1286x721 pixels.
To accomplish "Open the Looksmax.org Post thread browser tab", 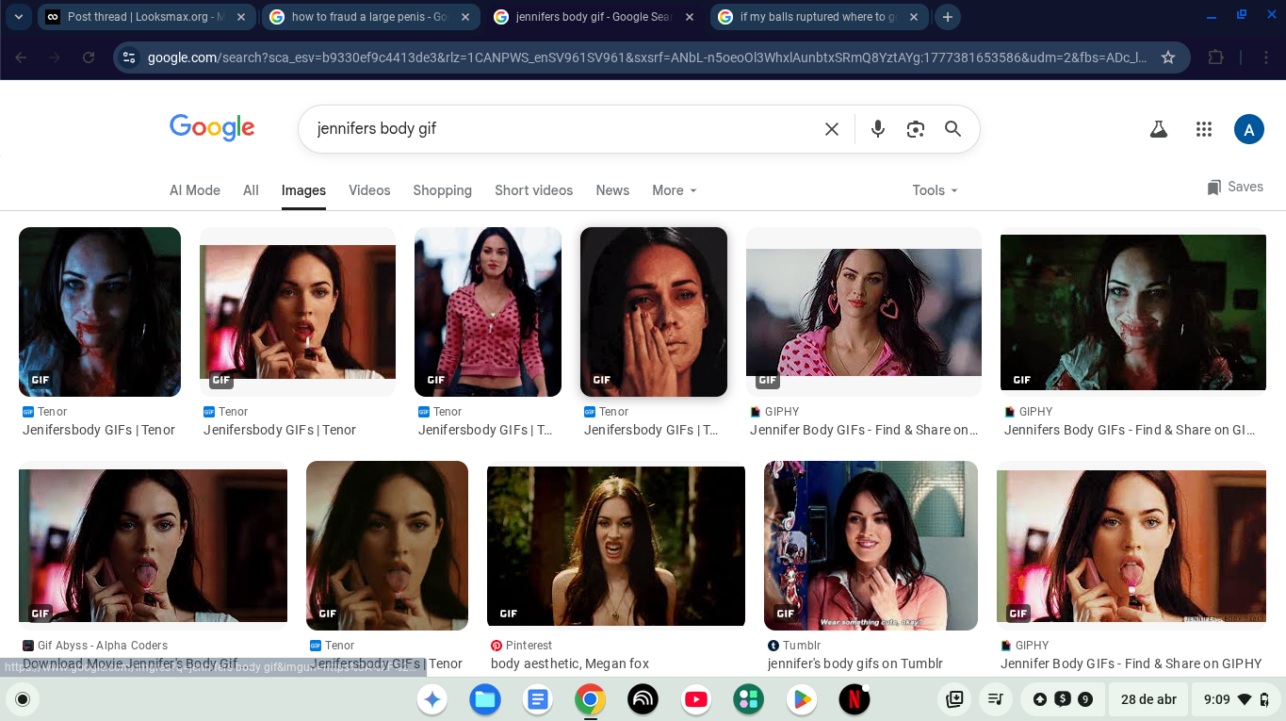I will click(146, 17).
